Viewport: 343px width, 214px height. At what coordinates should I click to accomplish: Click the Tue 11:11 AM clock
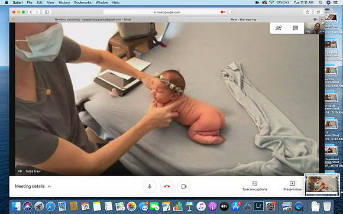(303, 2)
